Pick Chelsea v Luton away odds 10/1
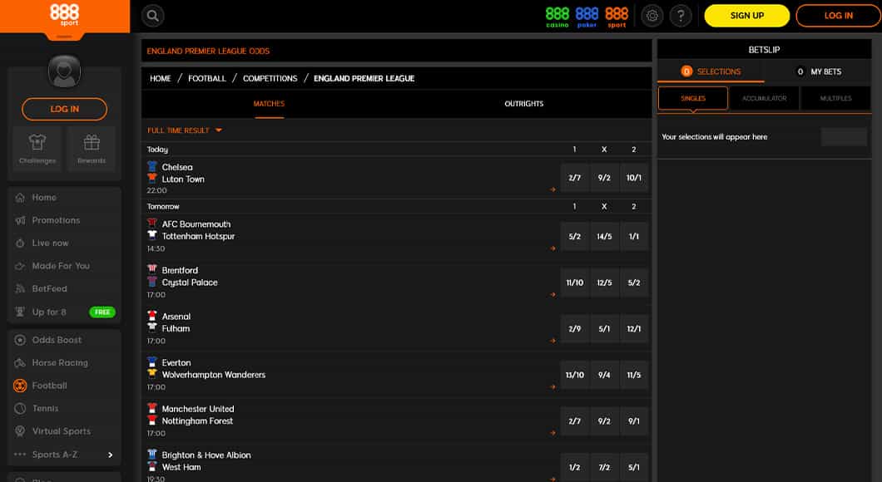 coord(634,178)
